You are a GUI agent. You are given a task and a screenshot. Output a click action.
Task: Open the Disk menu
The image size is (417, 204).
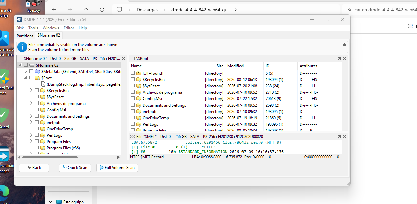[x=20, y=28]
